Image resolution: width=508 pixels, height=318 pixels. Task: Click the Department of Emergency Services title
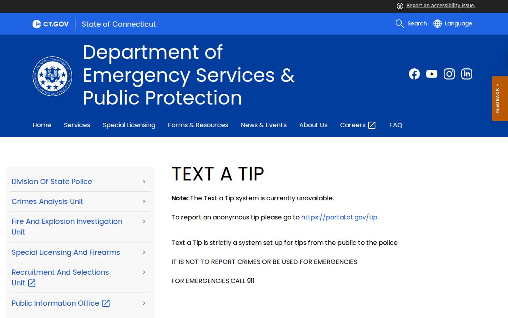189,75
